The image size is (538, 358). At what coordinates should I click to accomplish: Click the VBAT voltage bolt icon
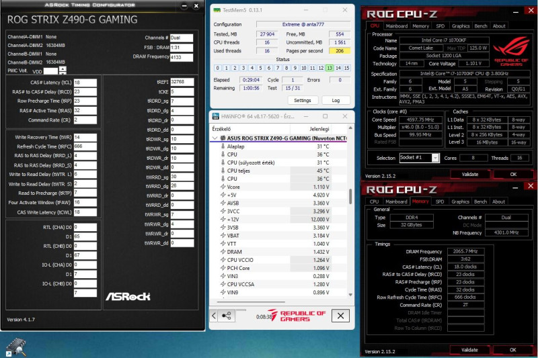[x=223, y=235]
